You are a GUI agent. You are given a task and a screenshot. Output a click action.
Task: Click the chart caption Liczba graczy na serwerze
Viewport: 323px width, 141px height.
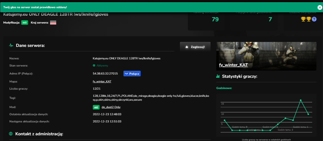(x=266, y=140)
